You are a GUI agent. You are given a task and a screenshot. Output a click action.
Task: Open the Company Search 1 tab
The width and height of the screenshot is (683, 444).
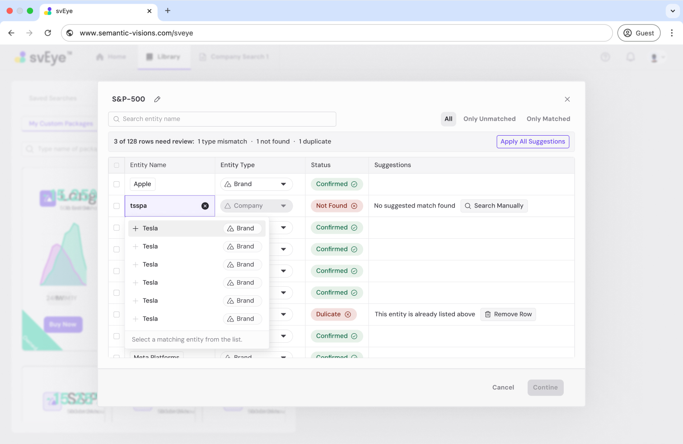tap(234, 57)
